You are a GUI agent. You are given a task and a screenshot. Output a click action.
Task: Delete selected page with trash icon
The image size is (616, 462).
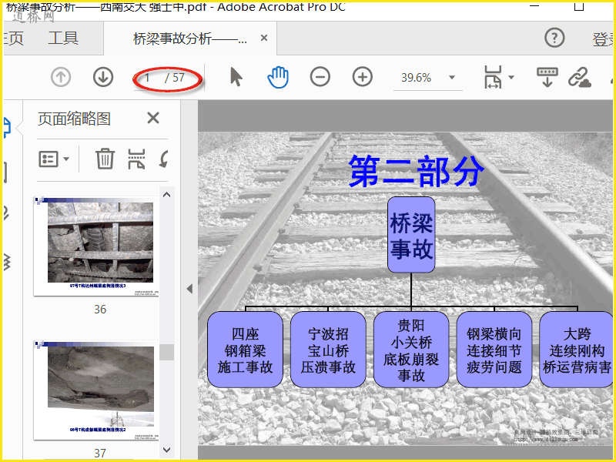pyautogui.click(x=105, y=159)
